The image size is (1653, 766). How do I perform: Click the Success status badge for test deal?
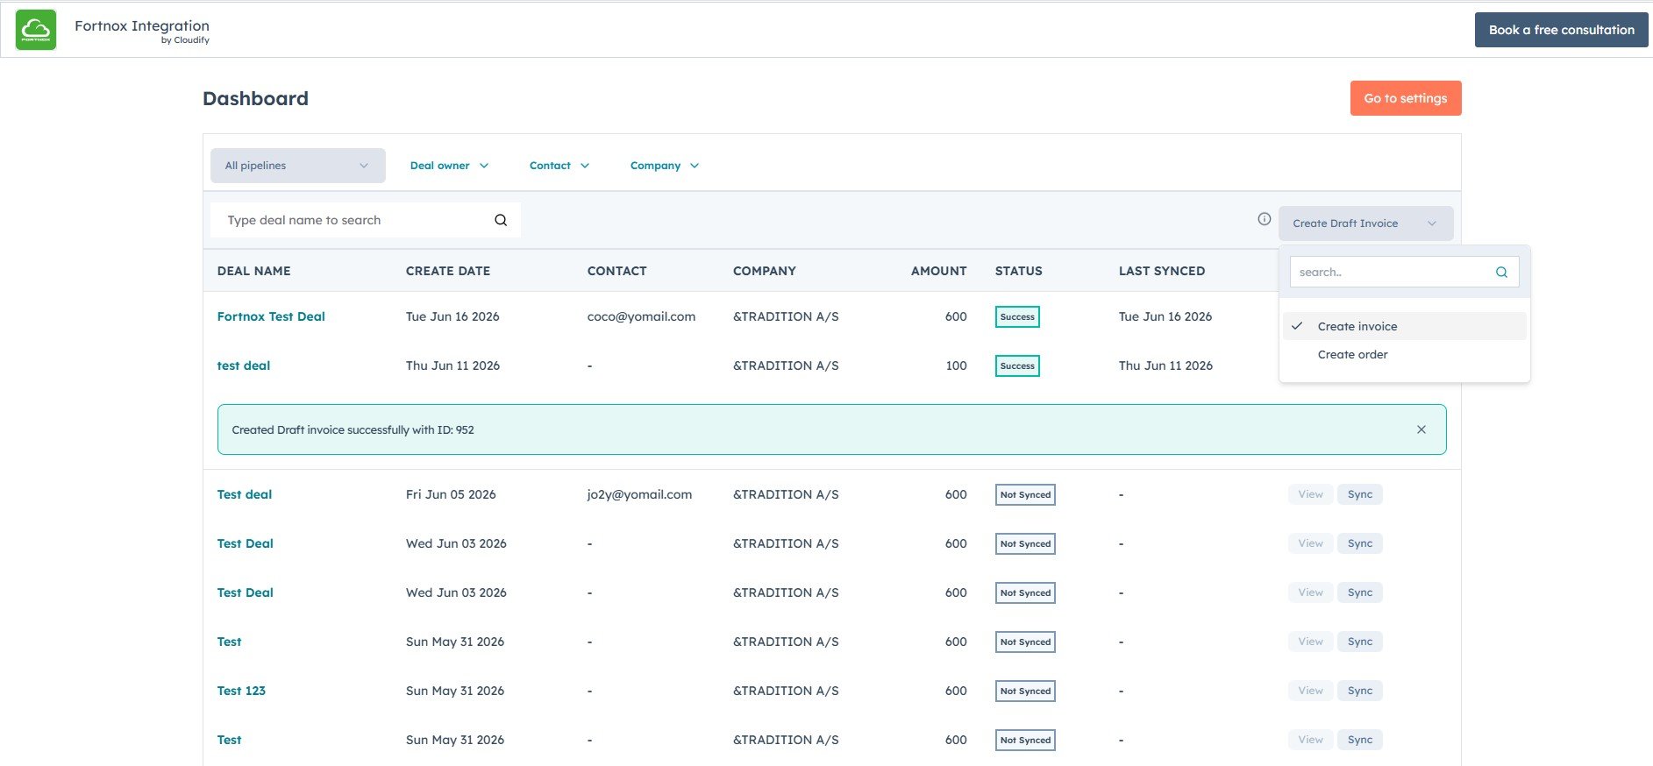point(1017,365)
